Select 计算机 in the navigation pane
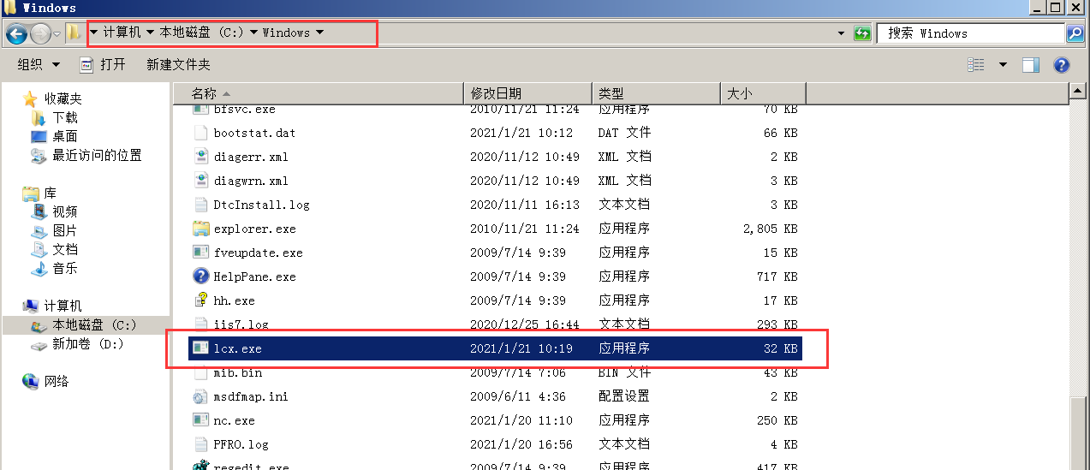This screenshot has width=1090, height=470. [x=63, y=306]
